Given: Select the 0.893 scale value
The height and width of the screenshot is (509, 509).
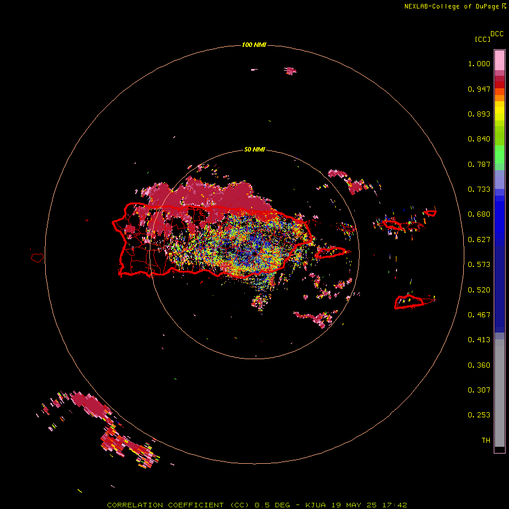Looking at the screenshot, I should pyautogui.click(x=479, y=114).
